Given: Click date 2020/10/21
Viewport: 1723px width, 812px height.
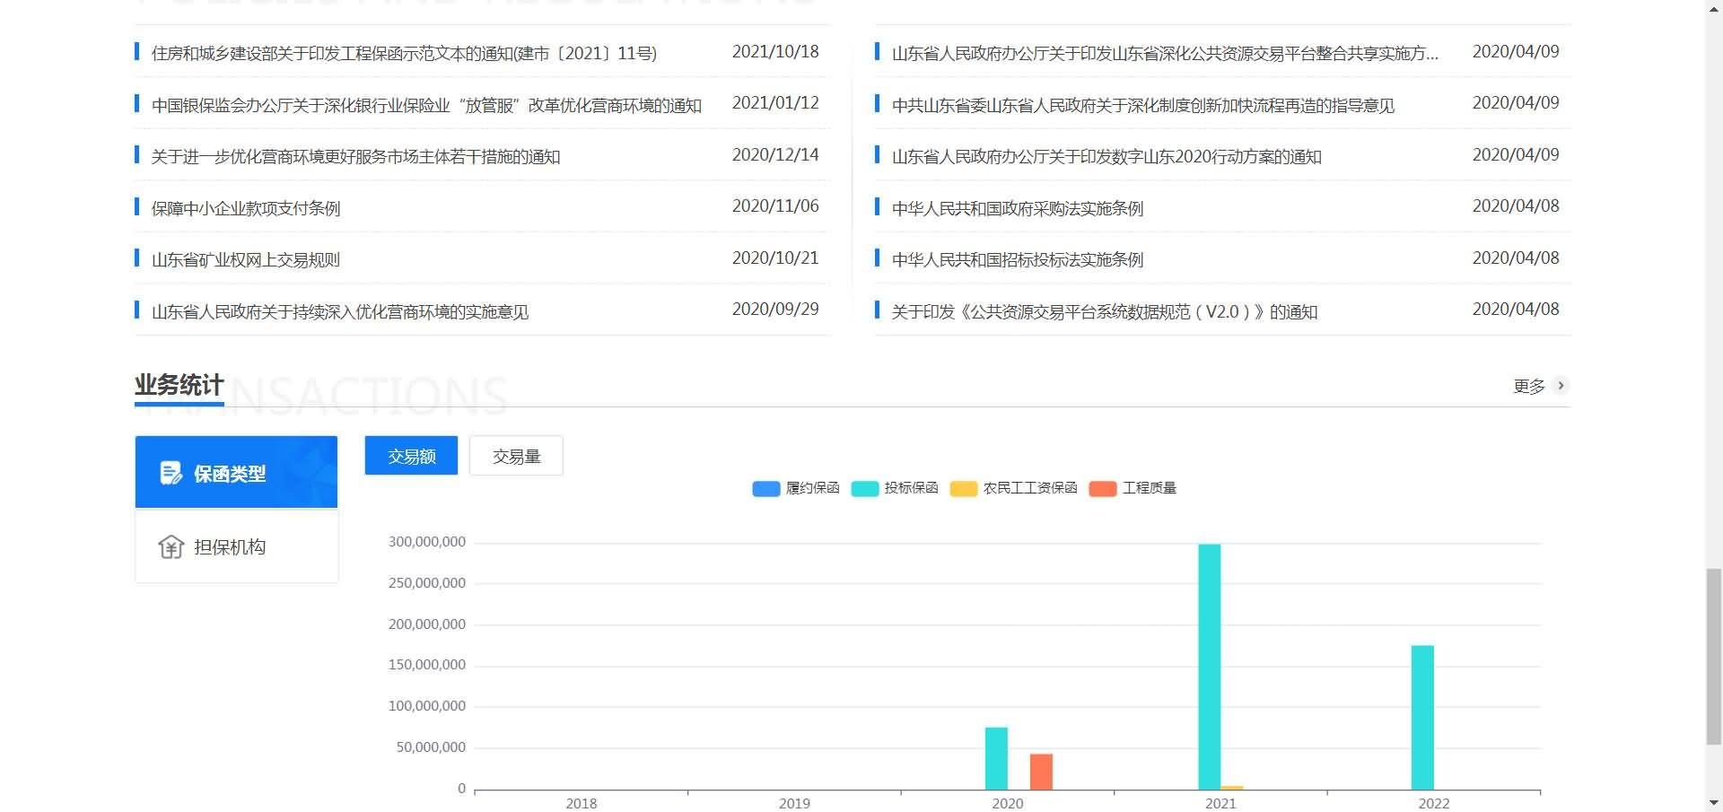Looking at the screenshot, I should click(775, 258).
